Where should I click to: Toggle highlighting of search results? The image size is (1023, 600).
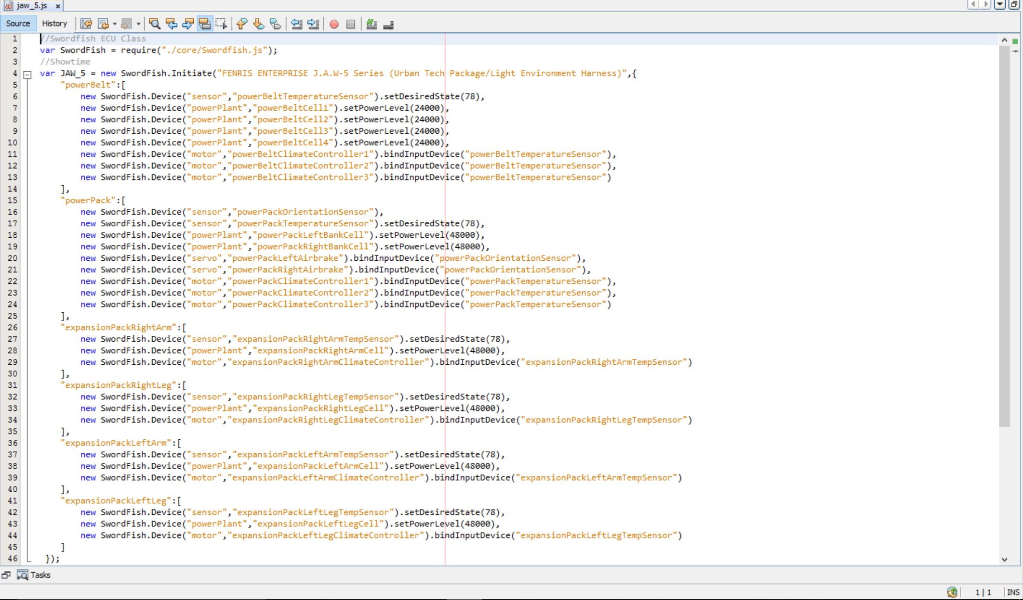(x=205, y=24)
